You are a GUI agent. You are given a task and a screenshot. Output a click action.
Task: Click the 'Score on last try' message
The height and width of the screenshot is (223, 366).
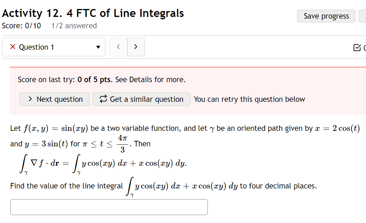(102, 80)
